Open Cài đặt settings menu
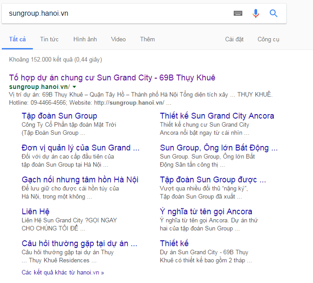The image size is (313, 283). point(234,39)
